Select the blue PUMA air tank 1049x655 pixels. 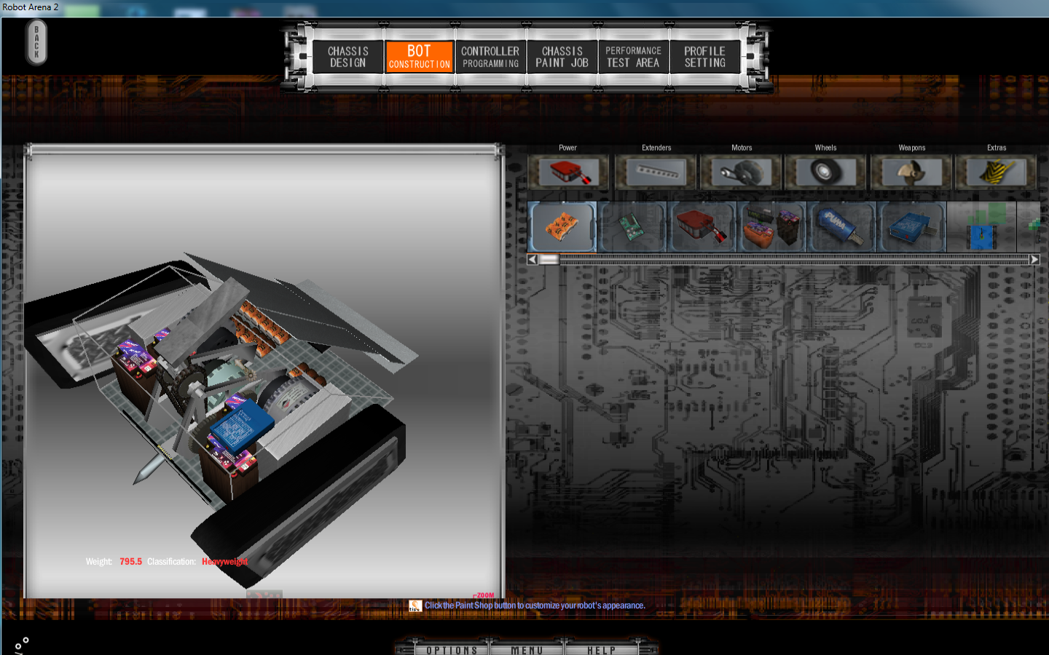click(841, 227)
